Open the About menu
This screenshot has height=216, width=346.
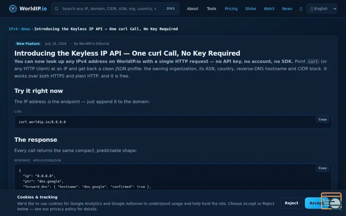(192, 9)
